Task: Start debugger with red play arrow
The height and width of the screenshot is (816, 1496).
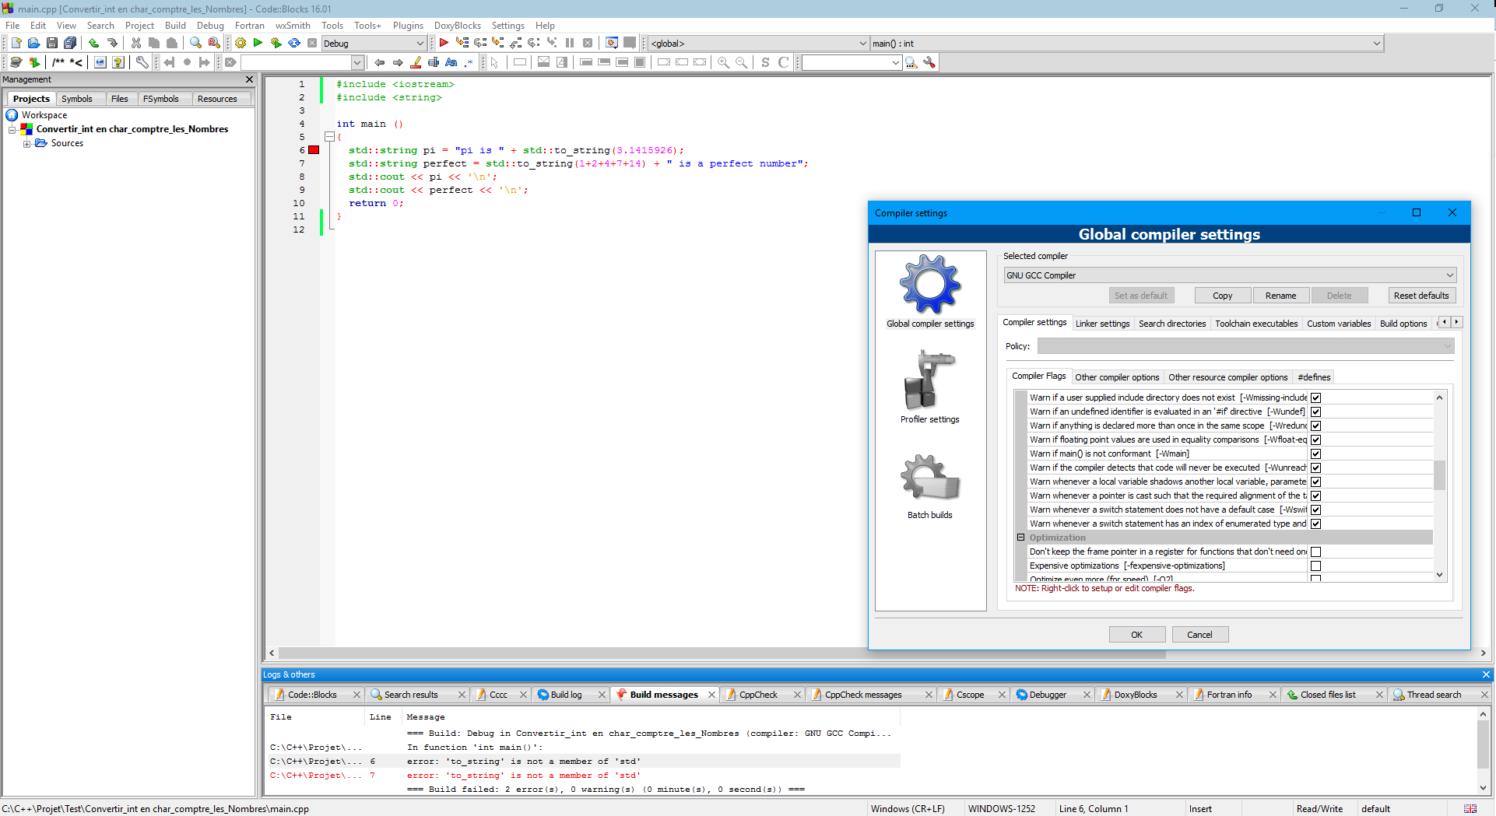Action: (444, 44)
